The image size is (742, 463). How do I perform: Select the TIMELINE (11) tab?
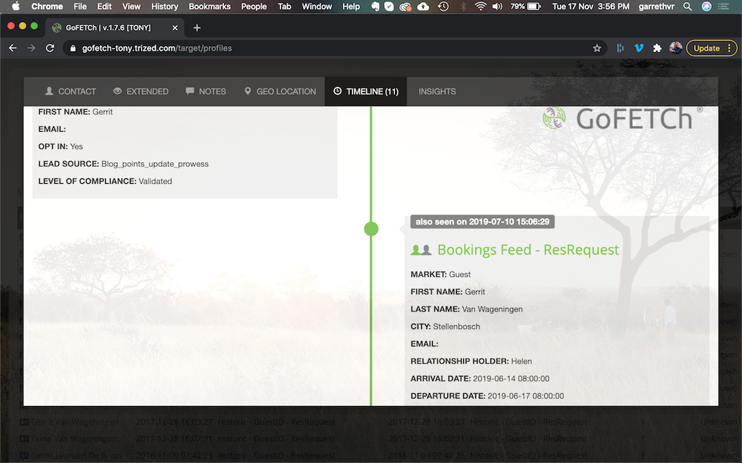(366, 91)
